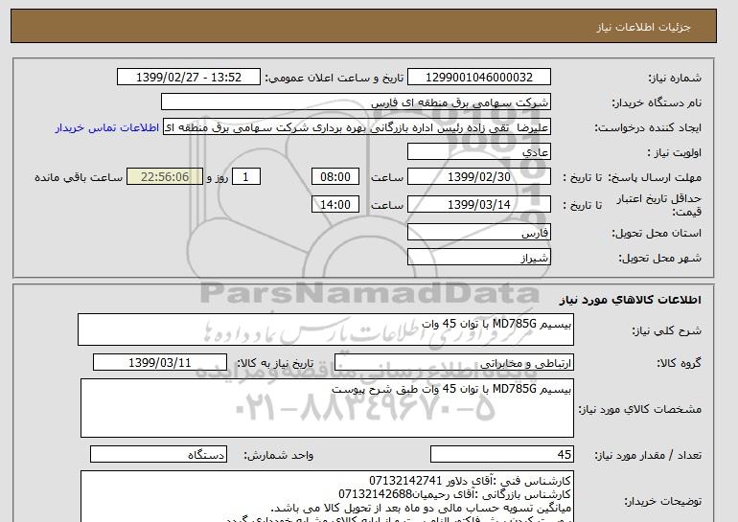This screenshot has height=522, width=738.
Task: Select the price validity time 14:00
Action: click(335, 205)
